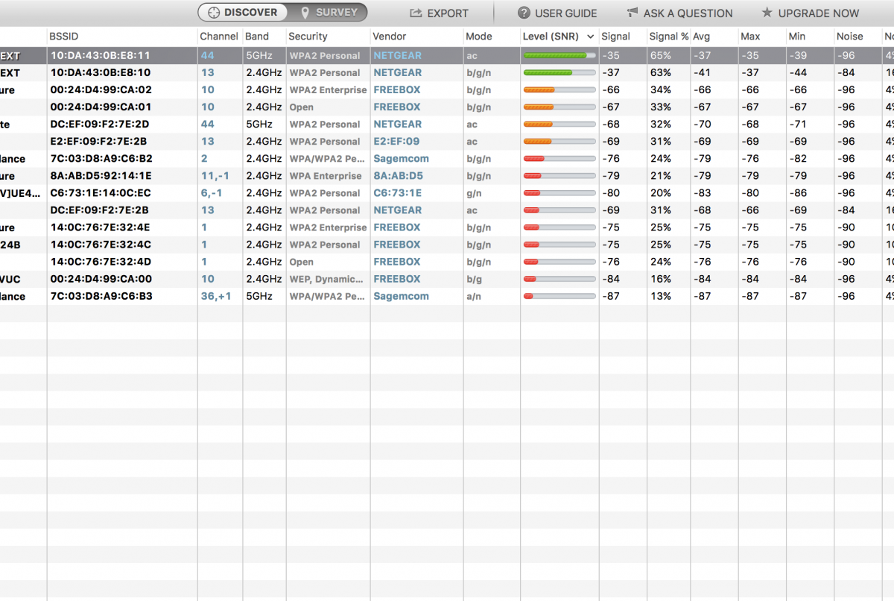Click the star icon by Upgrade Now
This screenshot has height=601, width=894.
pyautogui.click(x=767, y=13)
